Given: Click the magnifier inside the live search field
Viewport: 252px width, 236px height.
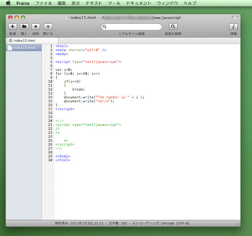Looking at the screenshot, I should click(x=104, y=27).
